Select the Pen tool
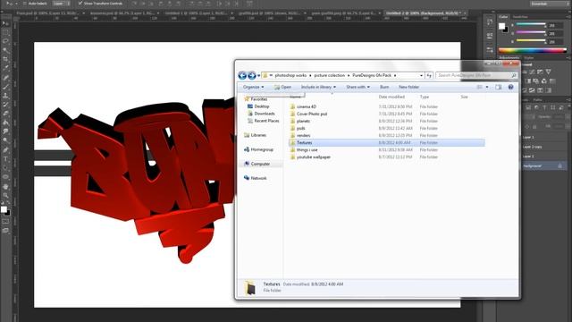572x322 pixels. point(5,150)
